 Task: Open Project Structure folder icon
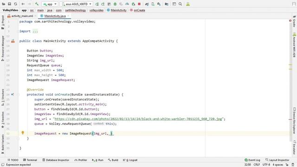pyautogui.click(x=167, y=4)
